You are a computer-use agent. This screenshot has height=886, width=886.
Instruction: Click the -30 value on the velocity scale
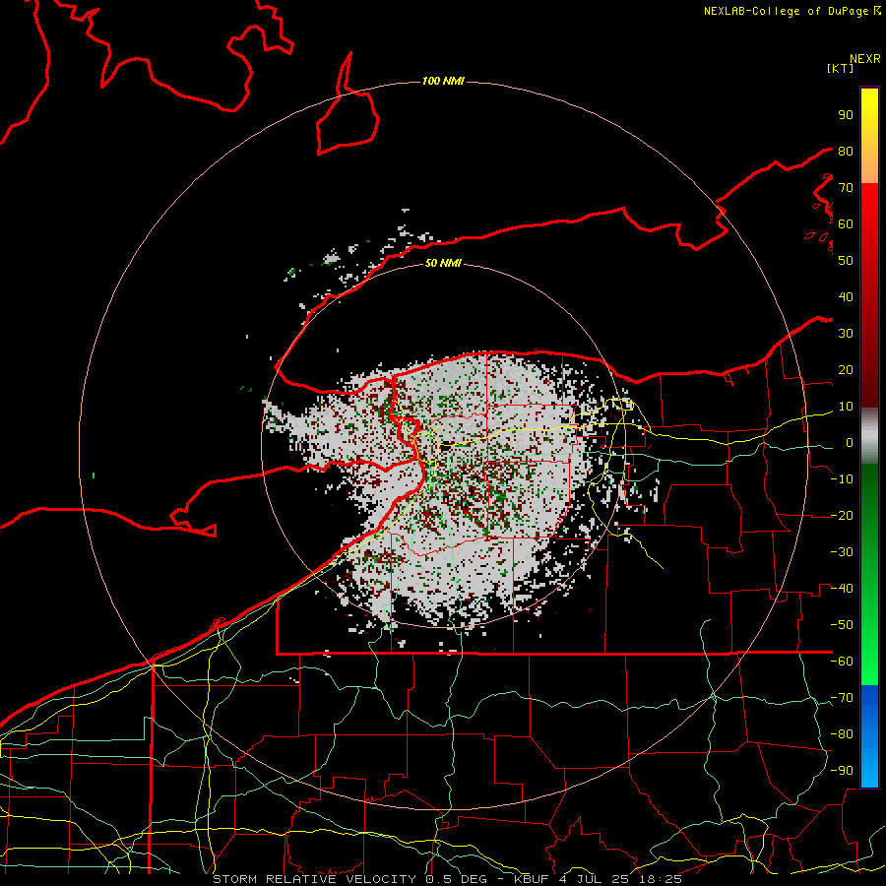(x=842, y=552)
